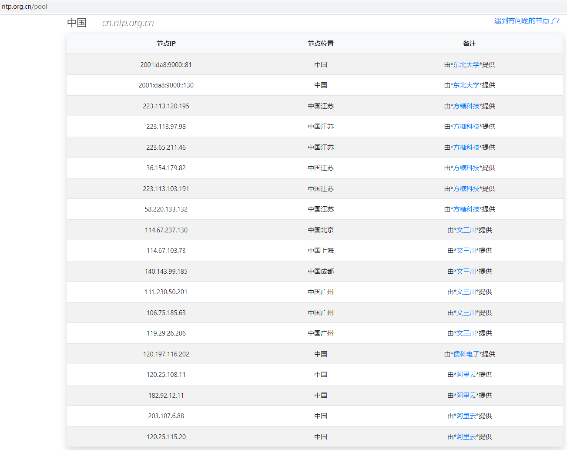Click the ntp.org.cn/pool address bar
This screenshot has height=450, width=567.
pyautogui.click(x=25, y=7)
